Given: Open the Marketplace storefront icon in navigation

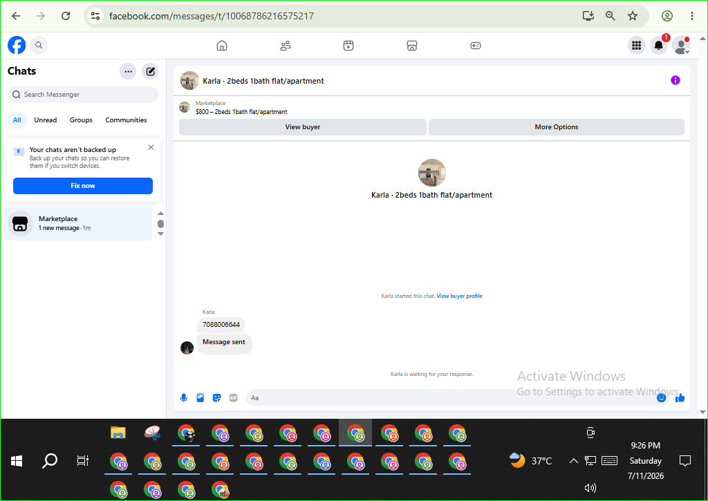Looking at the screenshot, I should pos(412,46).
